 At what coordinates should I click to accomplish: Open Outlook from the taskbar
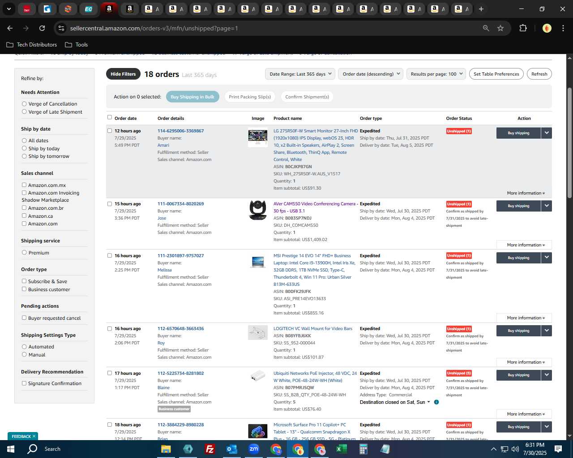click(x=232, y=449)
